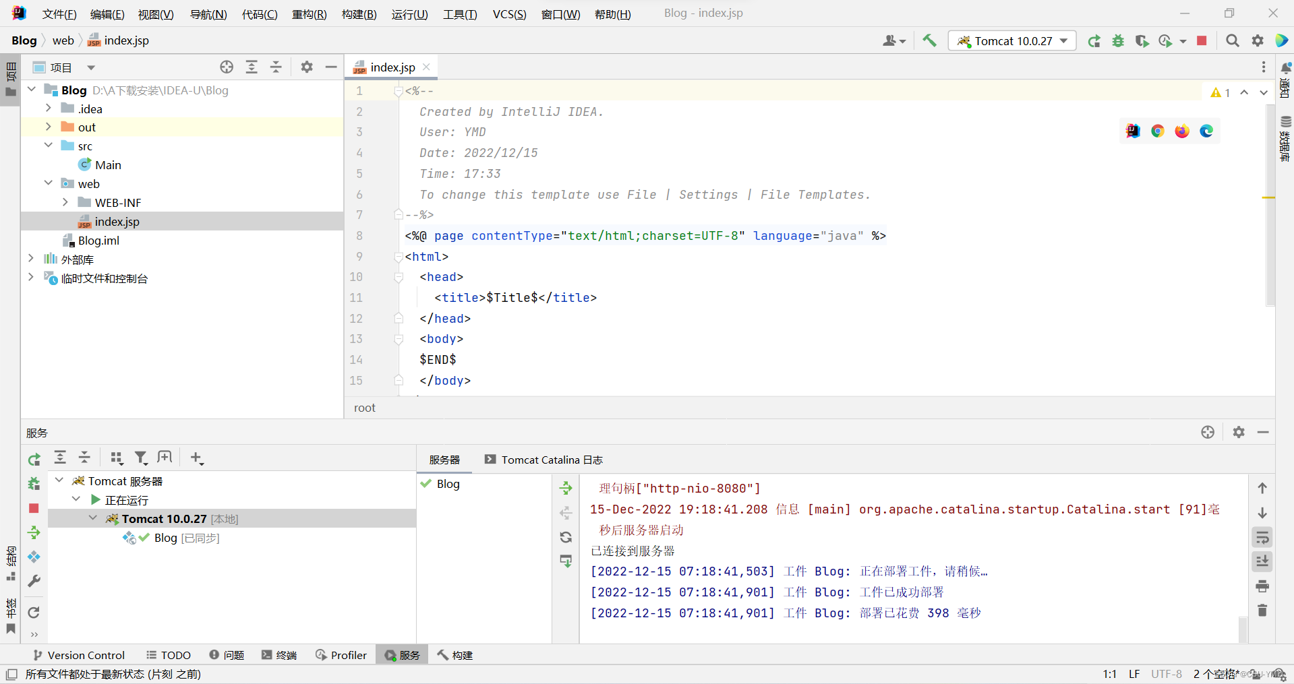Toggle scroll to end in console
This screenshot has width=1294, height=684.
pyautogui.click(x=1262, y=561)
